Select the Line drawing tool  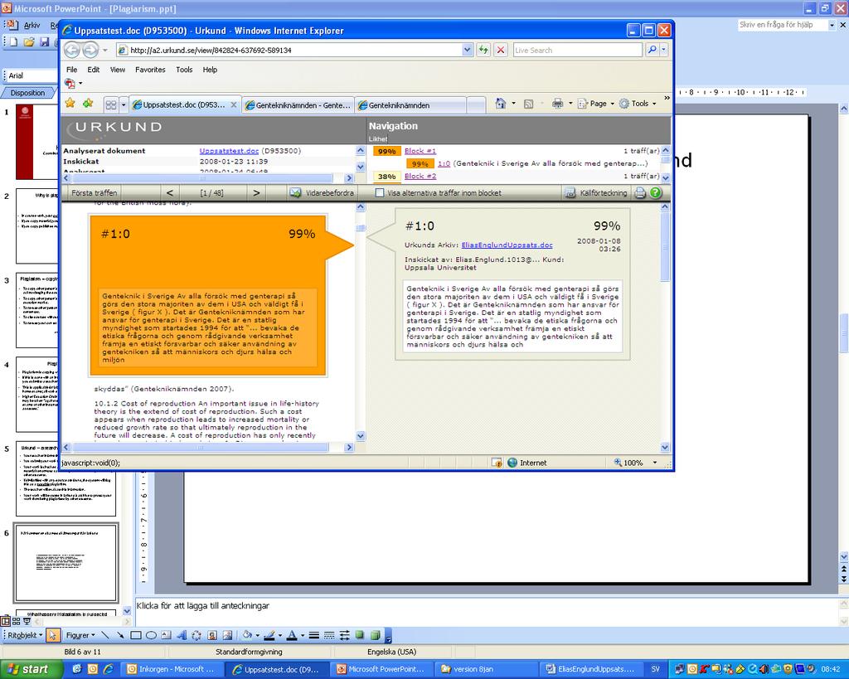click(x=105, y=635)
